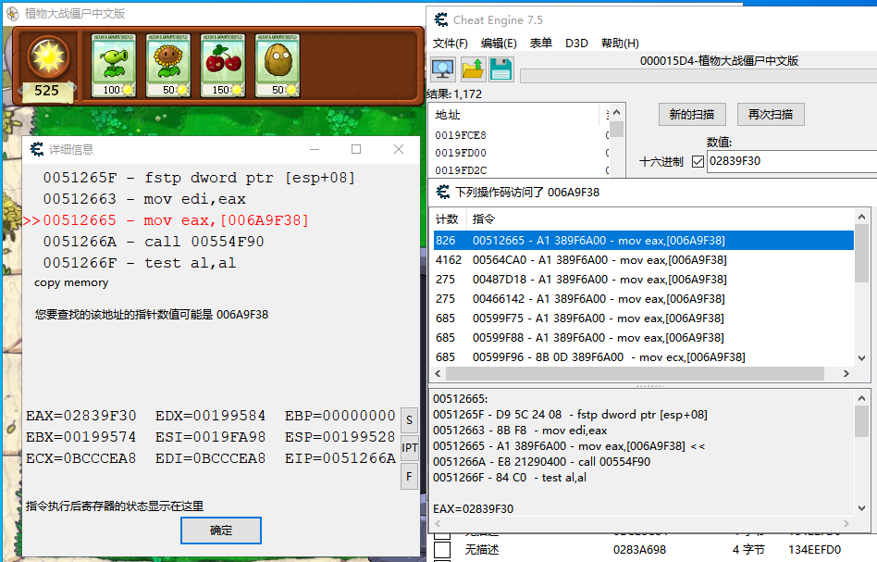Select opcode row 00512665 with count 826
877x562 pixels.
point(643,241)
